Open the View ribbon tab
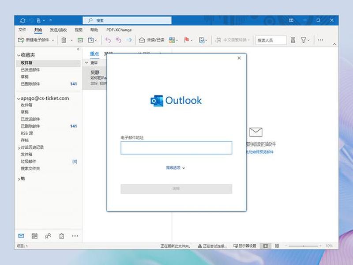This screenshot has width=353, height=265. click(x=79, y=30)
